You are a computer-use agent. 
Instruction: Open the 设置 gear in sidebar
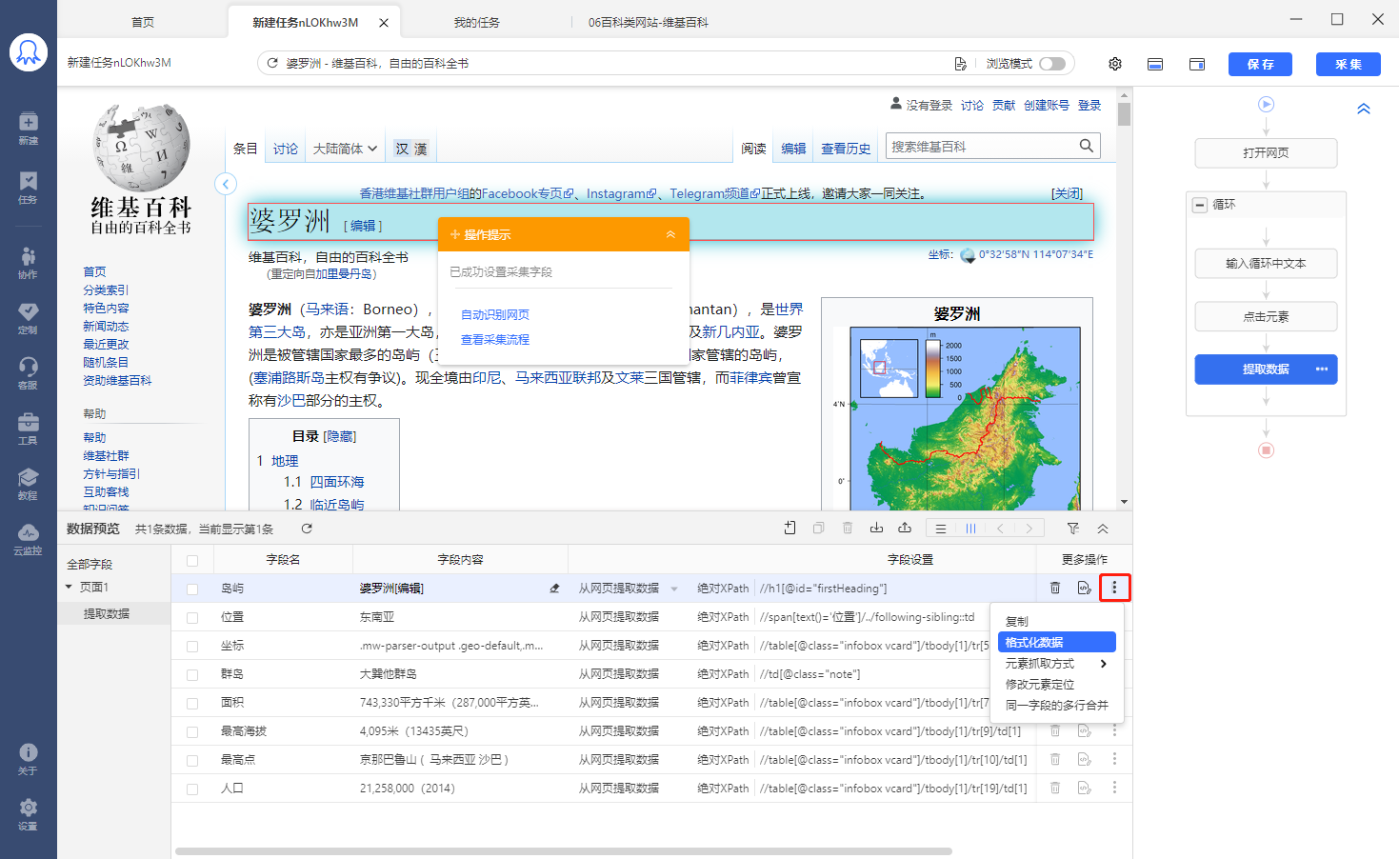coord(28,813)
